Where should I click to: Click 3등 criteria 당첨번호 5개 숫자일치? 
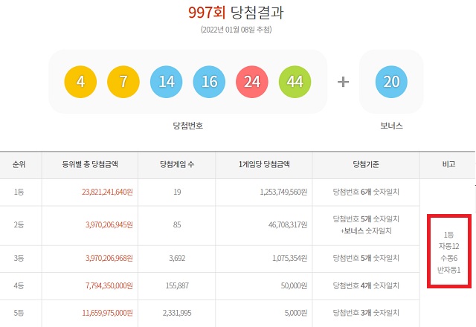(x=366, y=258)
